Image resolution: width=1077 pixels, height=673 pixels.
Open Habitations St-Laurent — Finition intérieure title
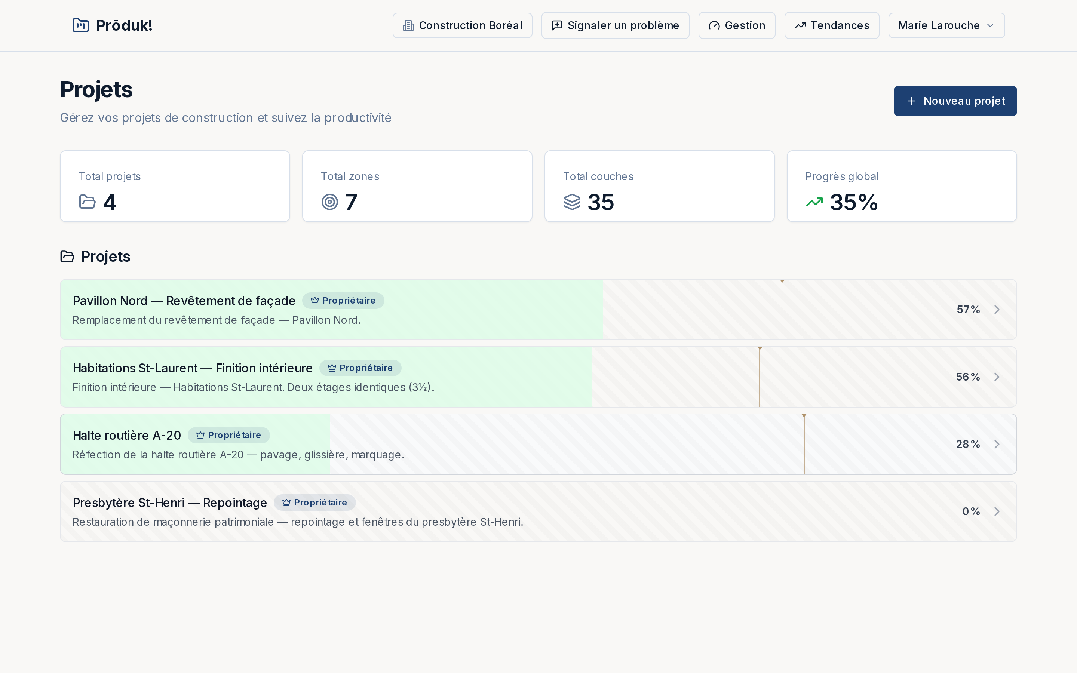coord(192,368)
